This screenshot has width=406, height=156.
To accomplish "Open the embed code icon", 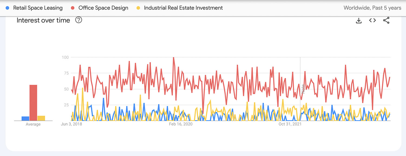I will [x=372, y=20].
